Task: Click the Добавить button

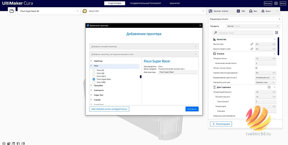Action: (192, 109)
